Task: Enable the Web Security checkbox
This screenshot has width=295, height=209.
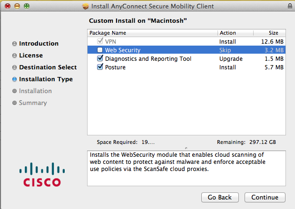Action: pos(100,50)
